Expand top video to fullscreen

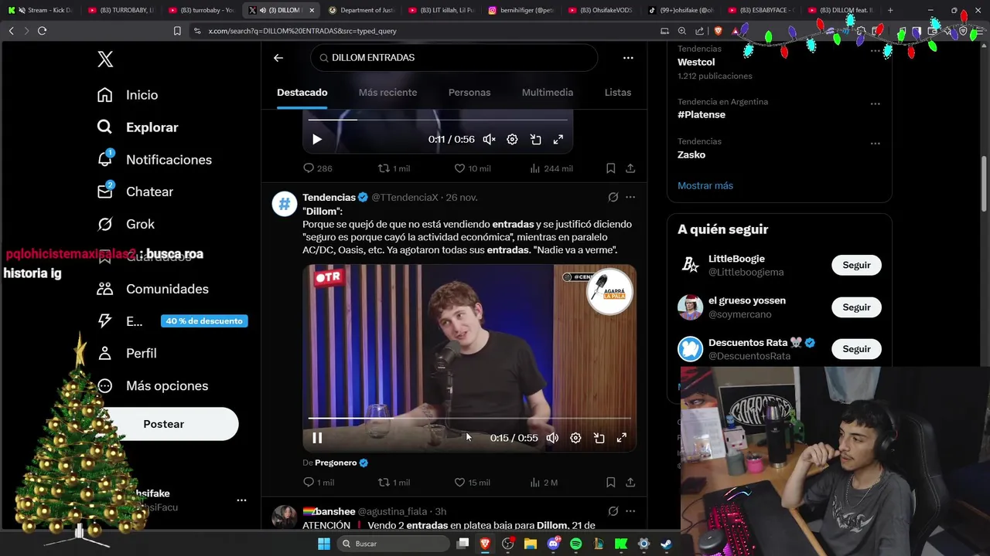coord(558,140)
